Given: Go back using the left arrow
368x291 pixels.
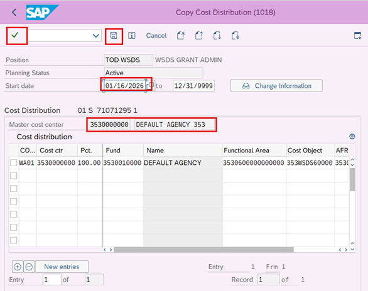Looking at the screenshot, I should coord(14,12).
